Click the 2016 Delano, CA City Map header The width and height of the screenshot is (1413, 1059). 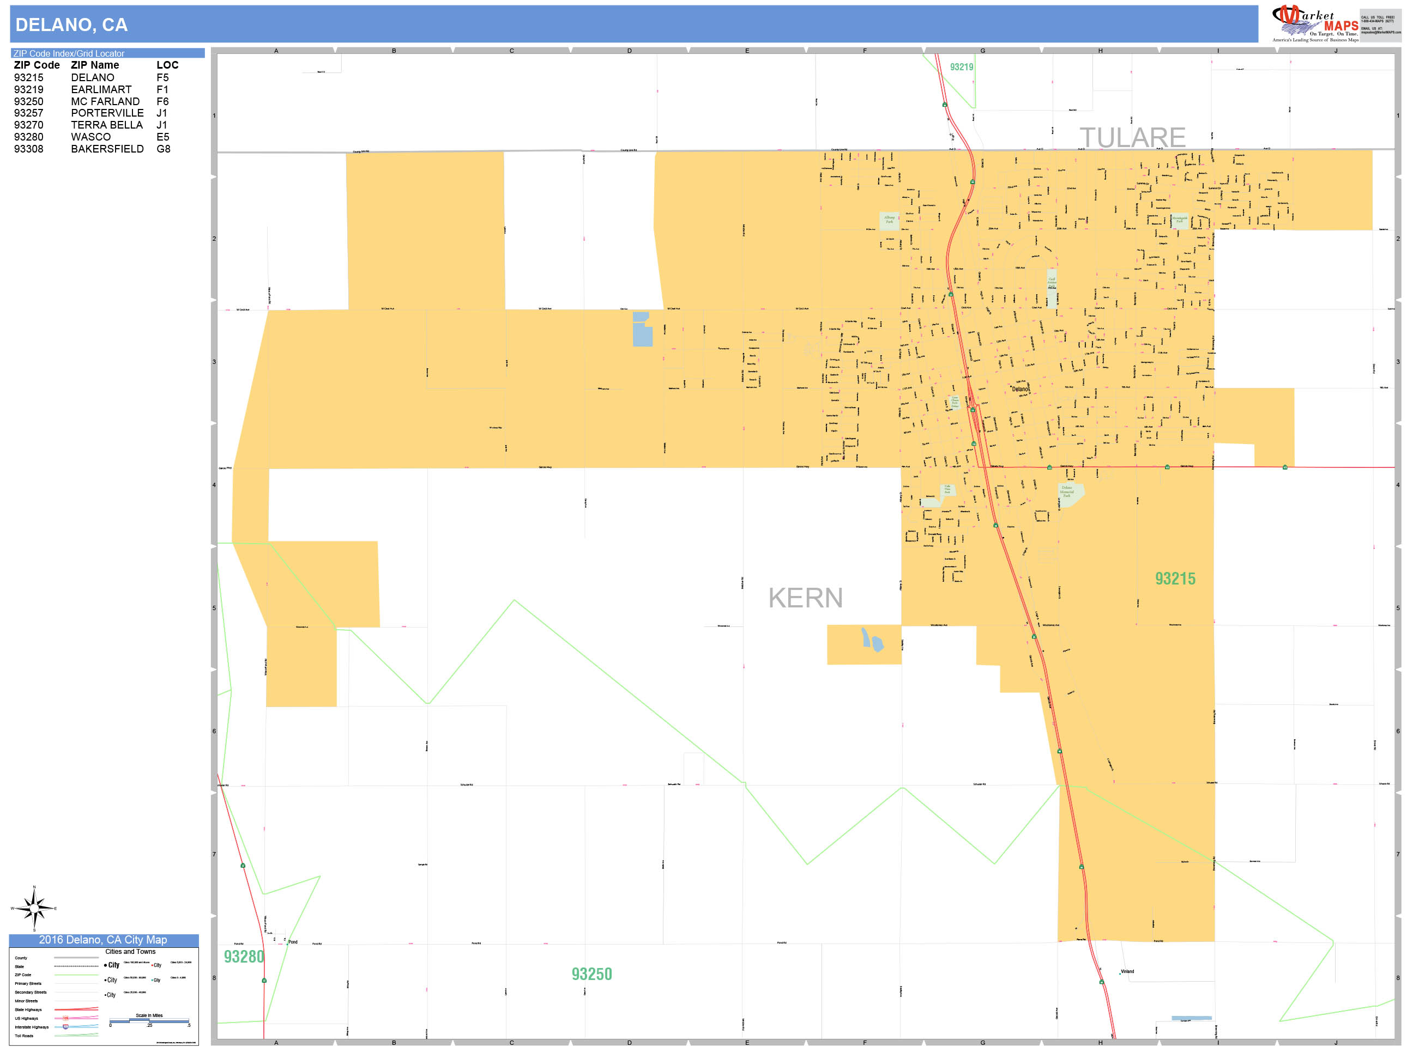point(103,940)
